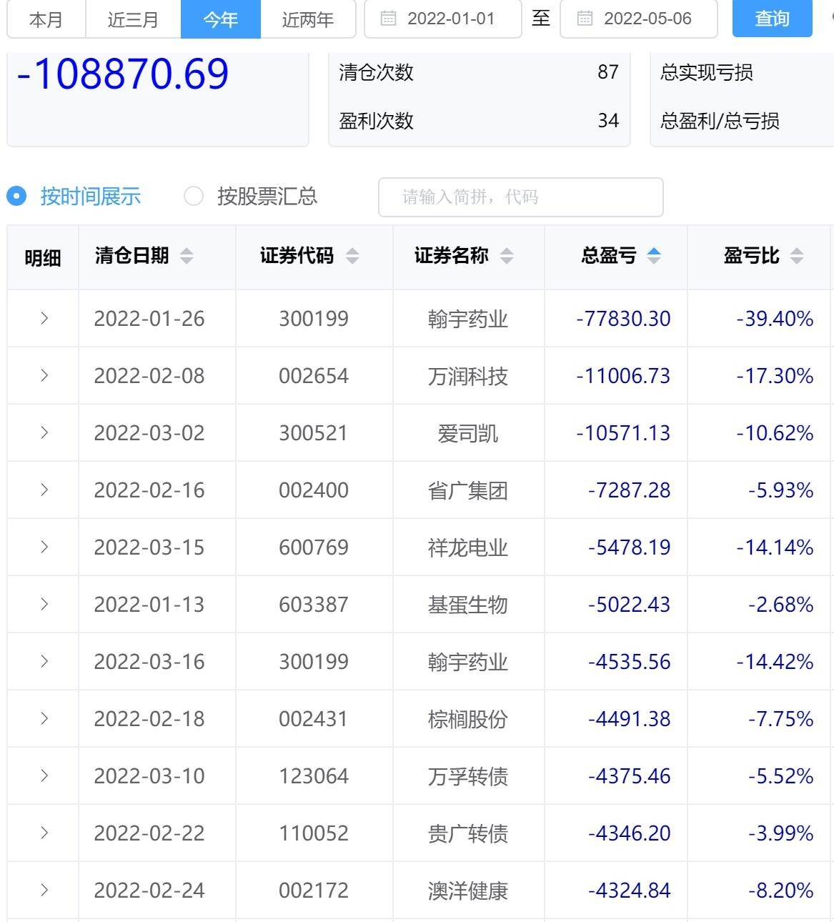This screenshot has width=834, height=922.
Task: Expand details for 万孚转债 row
Action: pos(44,775)
